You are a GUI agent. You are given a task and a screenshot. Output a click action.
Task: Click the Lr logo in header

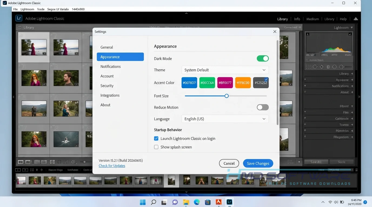19,18
